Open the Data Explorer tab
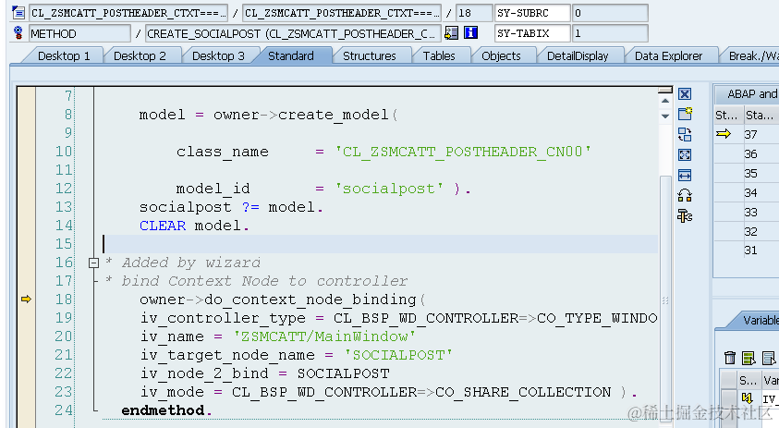 (668, 55)
